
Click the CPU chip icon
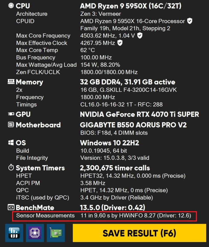click(11, 6)
